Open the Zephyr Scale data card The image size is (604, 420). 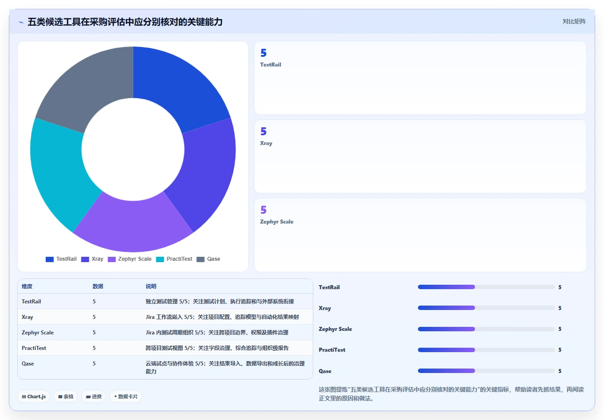click(x=420, y=235)
